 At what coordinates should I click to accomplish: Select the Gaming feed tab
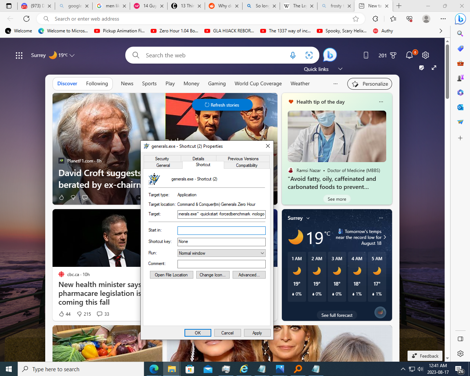[x=217, y=83]
